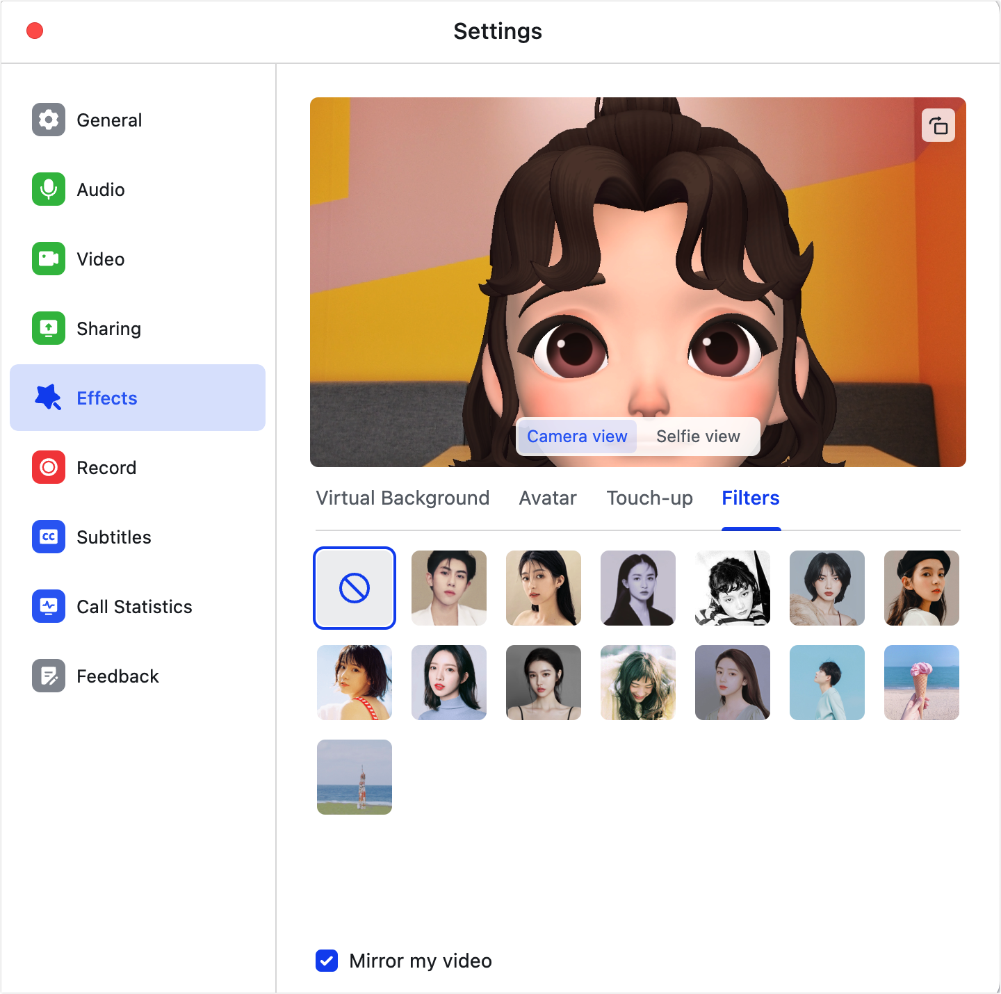The width and height of the screenshot is (1001, 994).
Task: Select the Effects star icon
Action: [49, 398]
